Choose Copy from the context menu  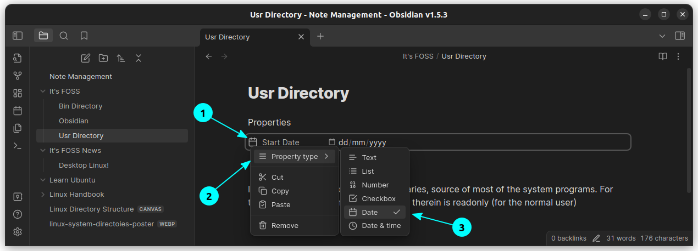click(295, 191)
